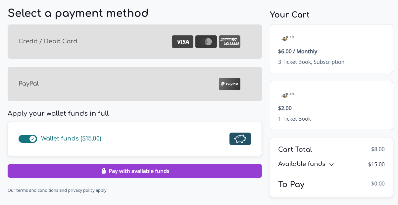Click the logo on the $2.00 cart item
Image resolution: width=398 pixels, height=205 pixels.
[x=288, y=95]
